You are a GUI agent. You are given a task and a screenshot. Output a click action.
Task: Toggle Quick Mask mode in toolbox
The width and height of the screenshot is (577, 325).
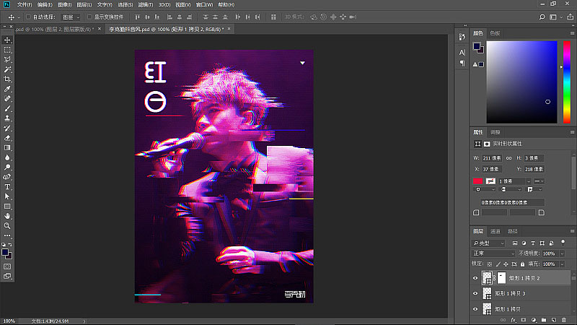tap(7, 266)
